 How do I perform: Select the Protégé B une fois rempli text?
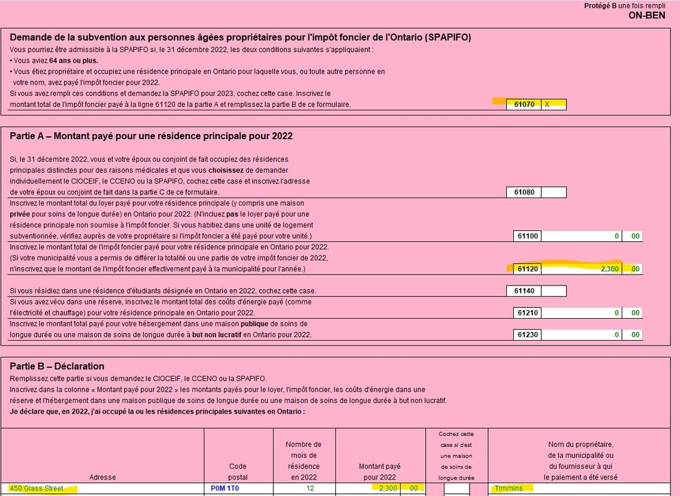[x=625, y=5]
